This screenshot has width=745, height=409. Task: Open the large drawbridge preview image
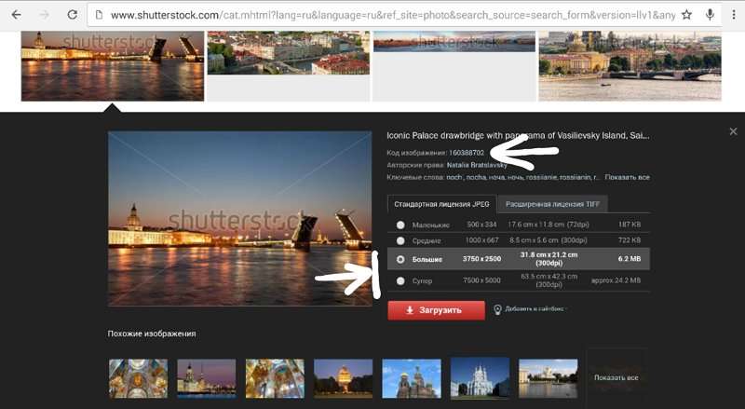tap(240, 218)
